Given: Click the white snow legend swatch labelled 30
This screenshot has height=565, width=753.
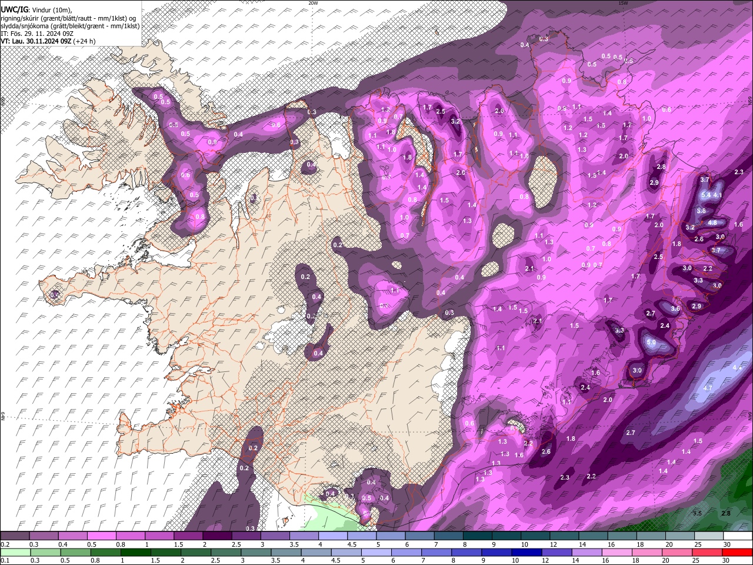Looking at the screenshot, I should coord(738,536).
